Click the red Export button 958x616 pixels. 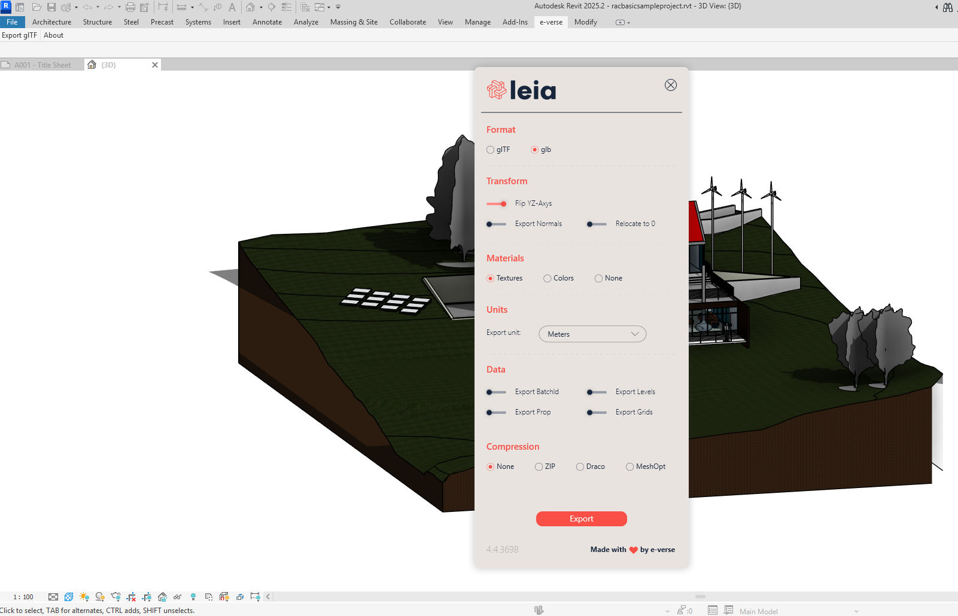click(582, 519)
